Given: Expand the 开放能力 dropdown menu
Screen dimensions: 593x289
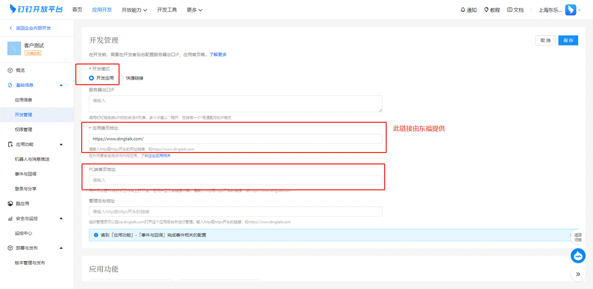Looking at the screenshot, I should click(134, 10).
